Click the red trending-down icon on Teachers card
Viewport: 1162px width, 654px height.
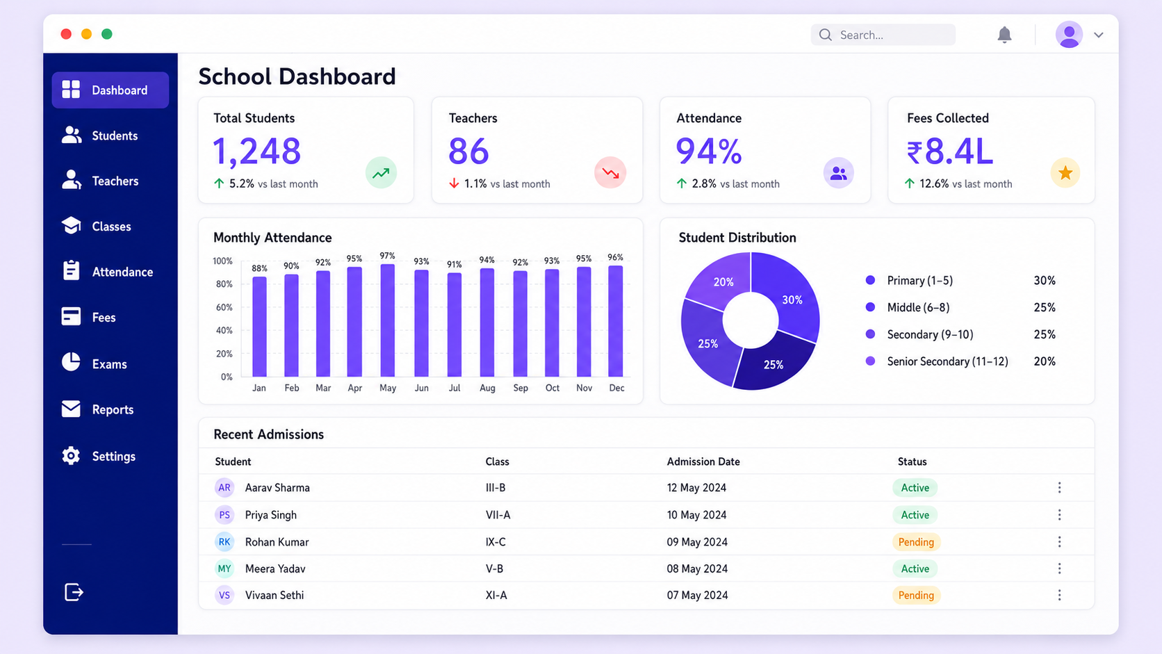tap(610, 173)
